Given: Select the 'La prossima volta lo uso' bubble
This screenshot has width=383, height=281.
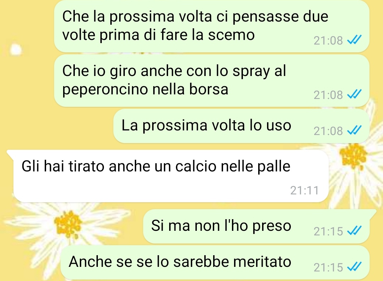Looking at the screenshot, I should 242,126.
